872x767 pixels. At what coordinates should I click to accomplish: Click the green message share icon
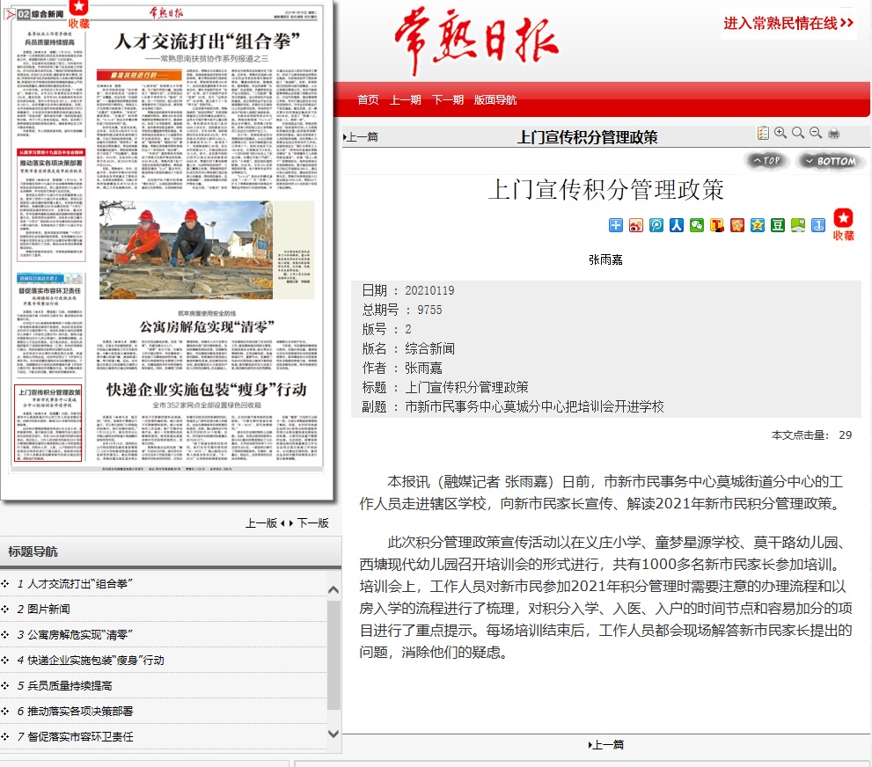[798, 225]
